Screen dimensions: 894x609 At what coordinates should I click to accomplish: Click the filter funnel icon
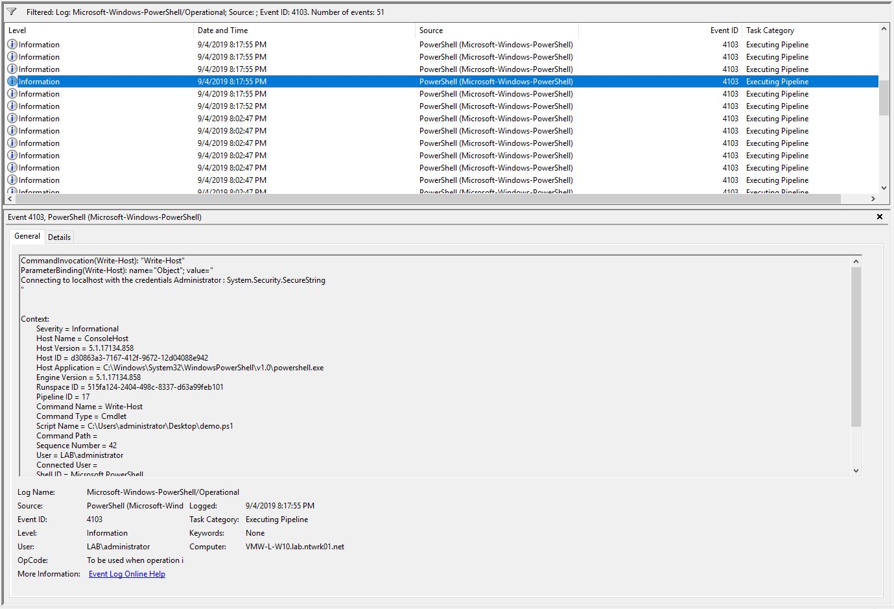tap(12, 12)
